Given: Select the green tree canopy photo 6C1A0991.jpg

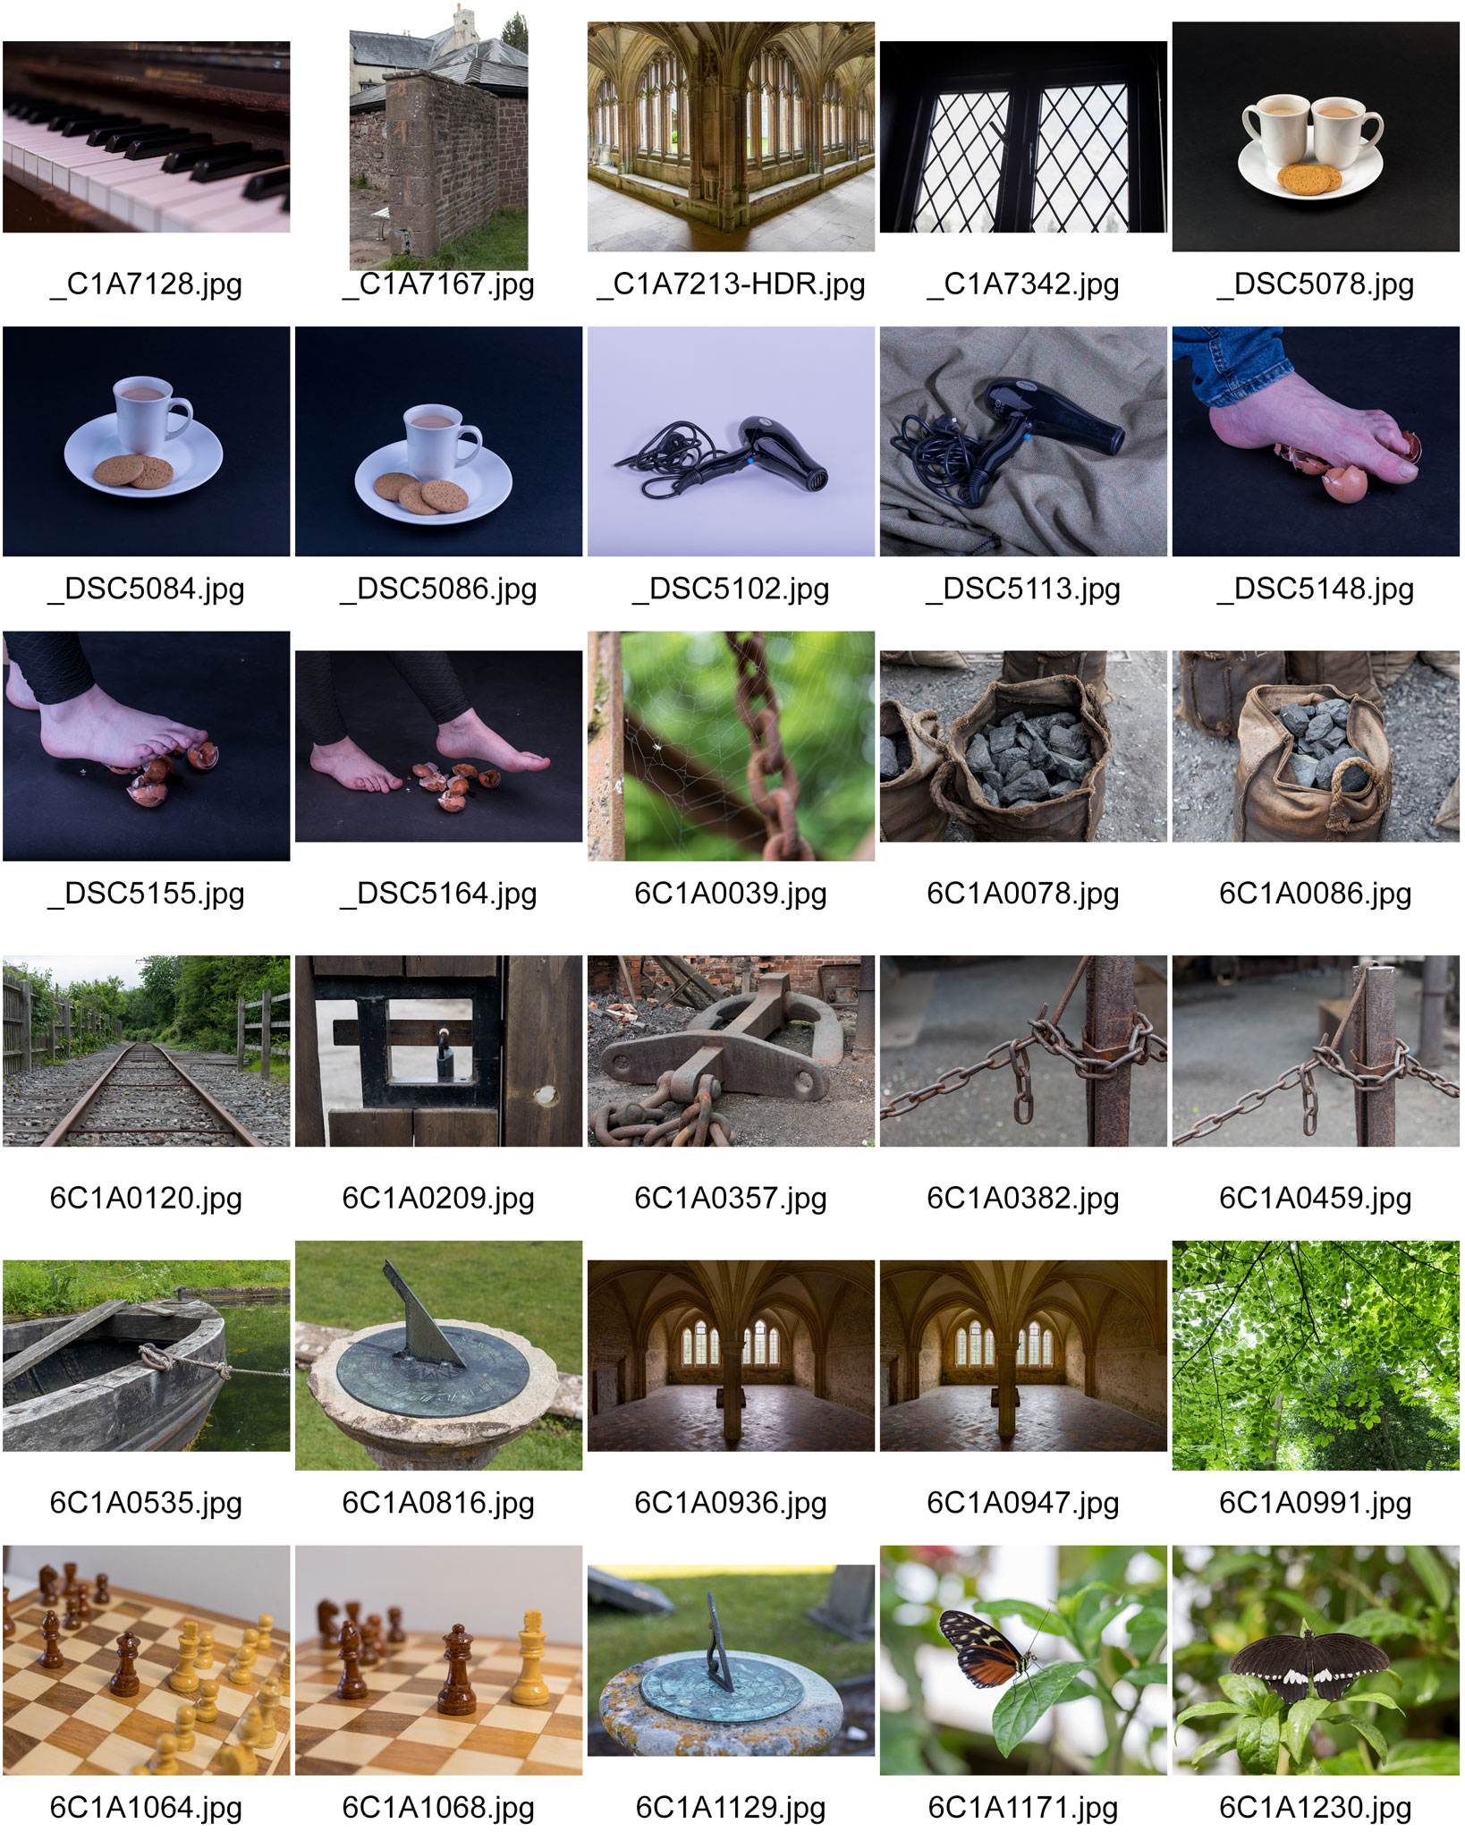Looking at the screenshot, I should pyautogui.click(x=1316, y=1355).
